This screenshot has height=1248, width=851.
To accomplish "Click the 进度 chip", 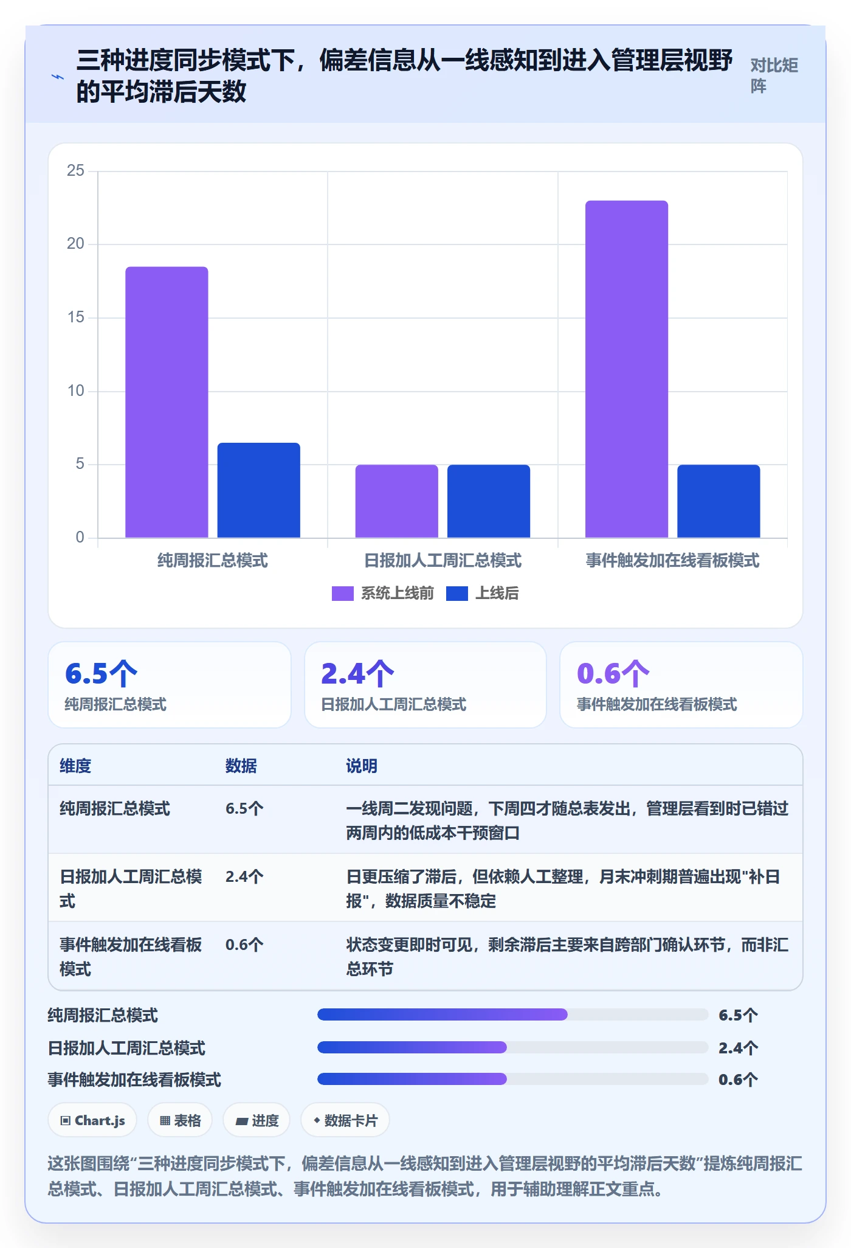I will pos(257,1120).
